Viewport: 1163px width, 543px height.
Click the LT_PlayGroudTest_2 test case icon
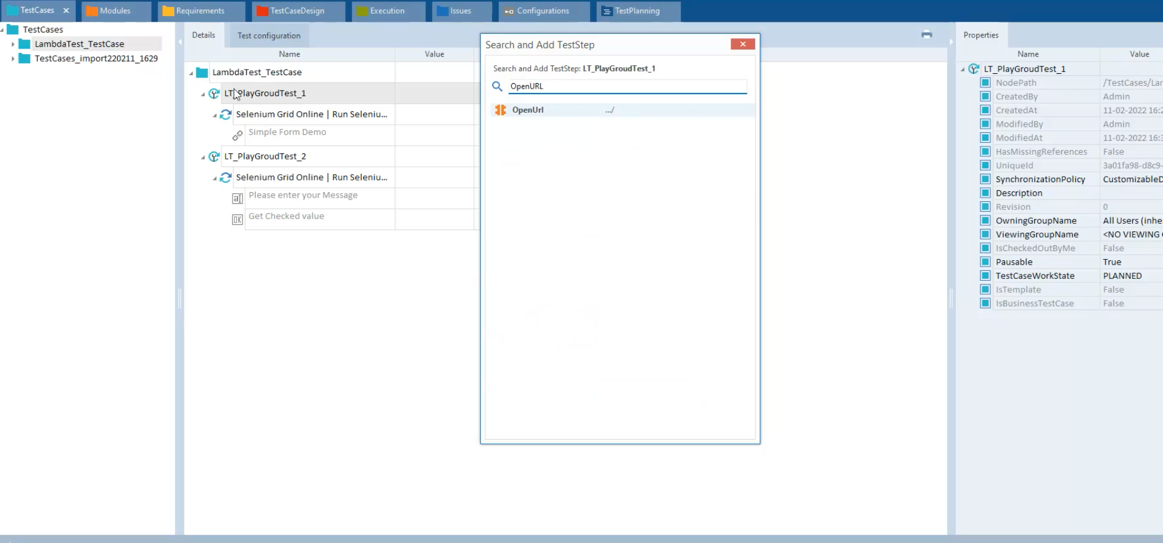click(214, 157)
